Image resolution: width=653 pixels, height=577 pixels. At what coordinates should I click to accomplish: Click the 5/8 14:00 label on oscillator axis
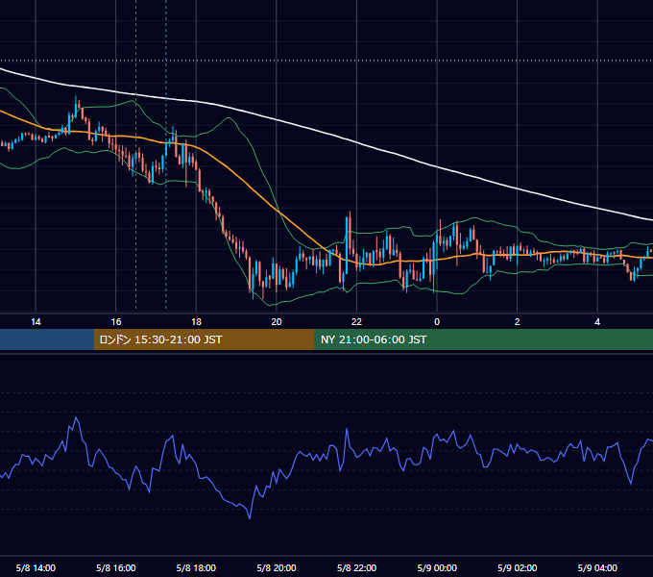(36, 567)
